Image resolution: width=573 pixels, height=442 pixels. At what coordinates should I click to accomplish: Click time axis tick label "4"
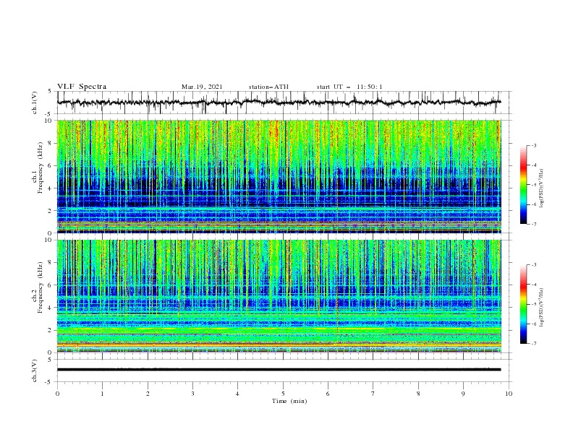pyautogui.click(x=237, y=394)
